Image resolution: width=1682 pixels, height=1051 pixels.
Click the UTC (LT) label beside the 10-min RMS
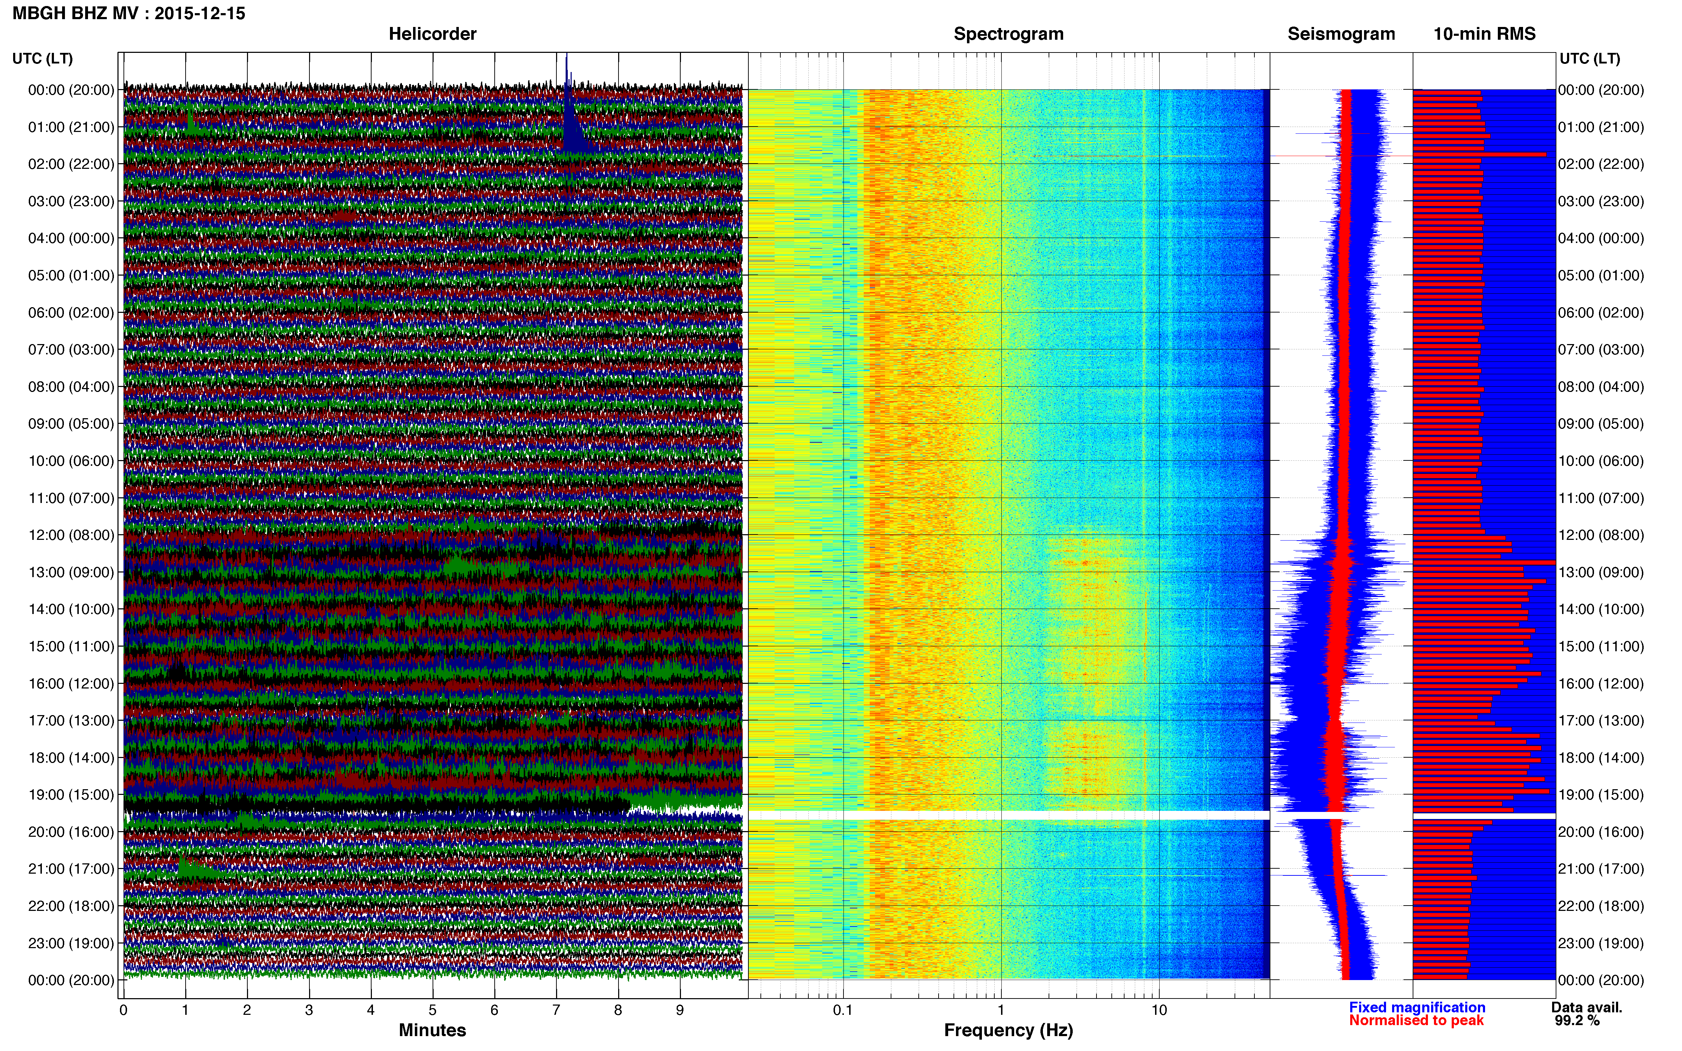tap(1589, 59)
